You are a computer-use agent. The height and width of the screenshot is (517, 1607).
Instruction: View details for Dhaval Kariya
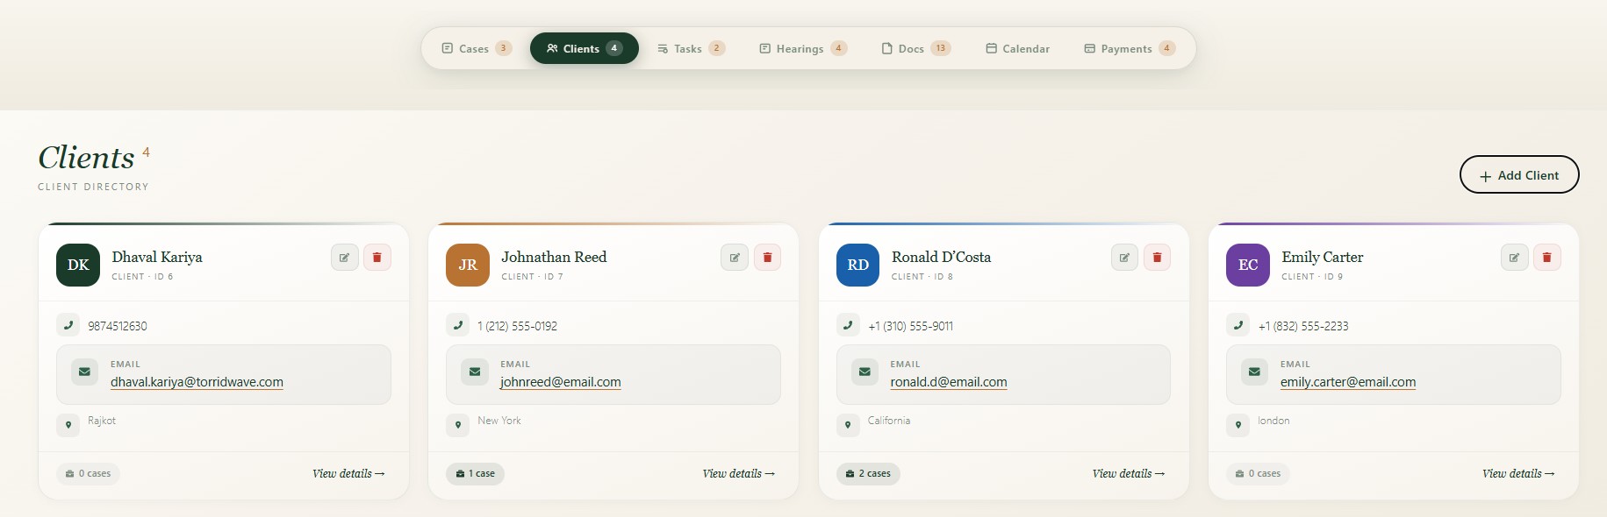pos(348,473)
